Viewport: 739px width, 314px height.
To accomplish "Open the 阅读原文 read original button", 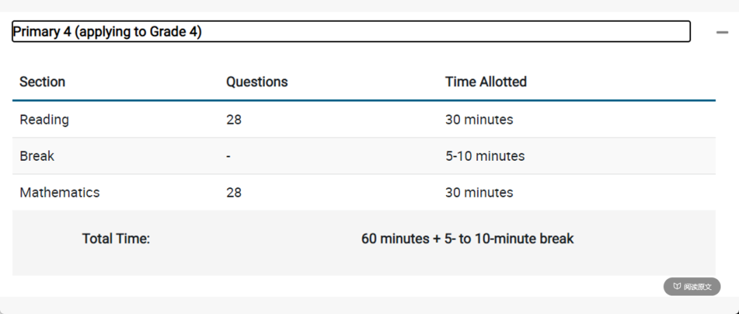I will tap(692, 287).
